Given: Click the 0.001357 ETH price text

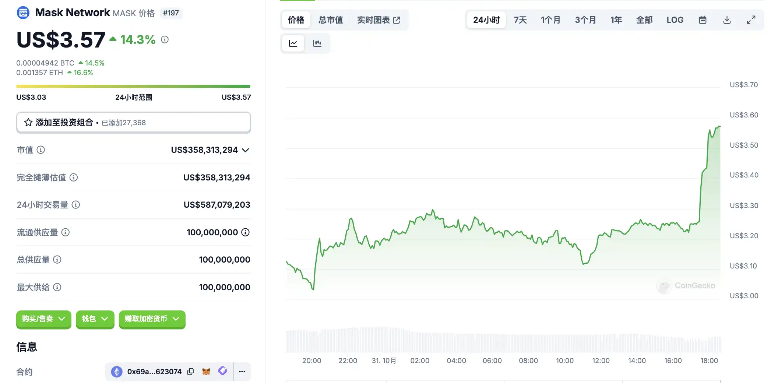Looking at the screenshot, I should (x=40, y=73).
